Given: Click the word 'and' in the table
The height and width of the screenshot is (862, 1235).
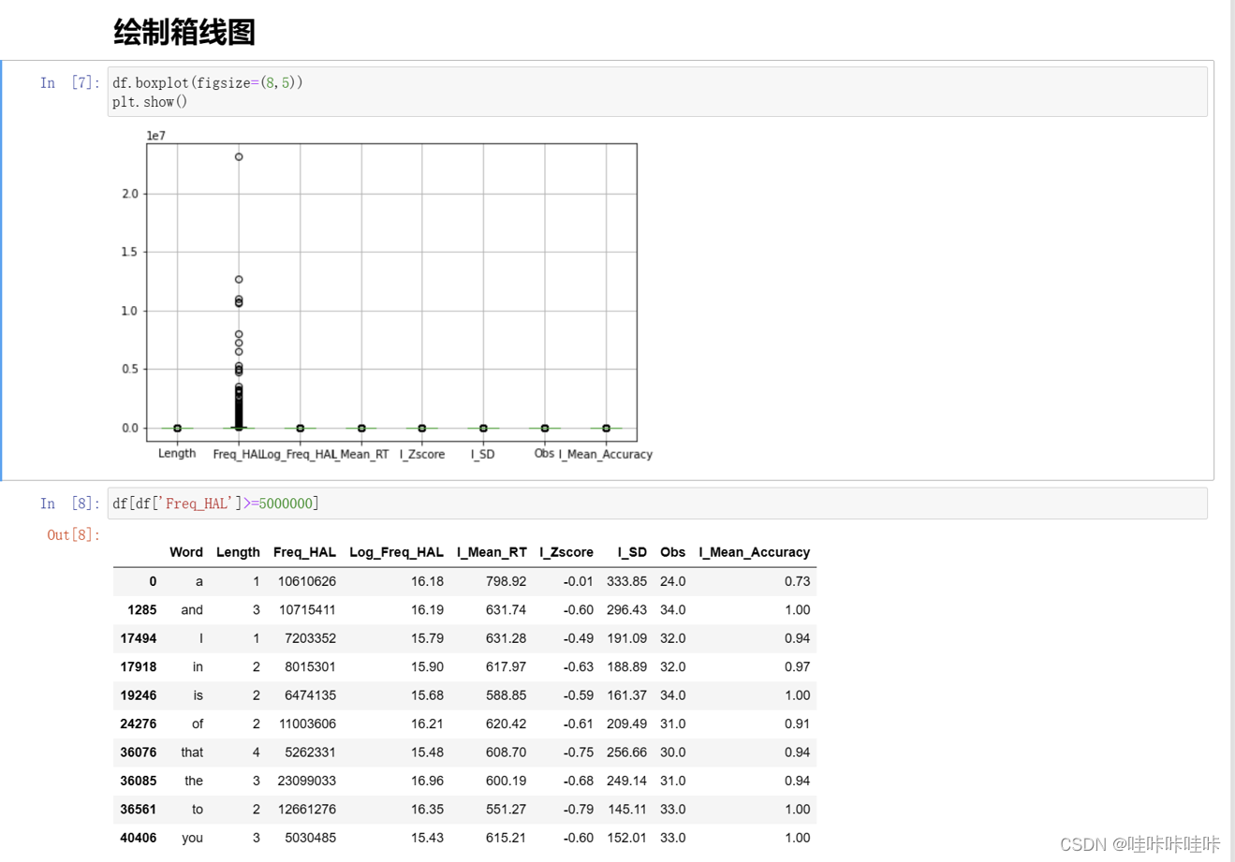Looking at the screenshot, I should [x=192, y=610].
